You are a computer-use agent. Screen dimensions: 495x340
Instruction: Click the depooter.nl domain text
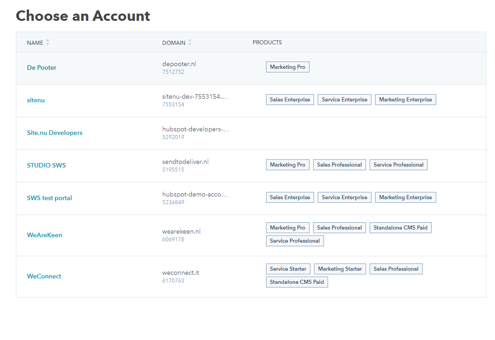tap(179, 64)
